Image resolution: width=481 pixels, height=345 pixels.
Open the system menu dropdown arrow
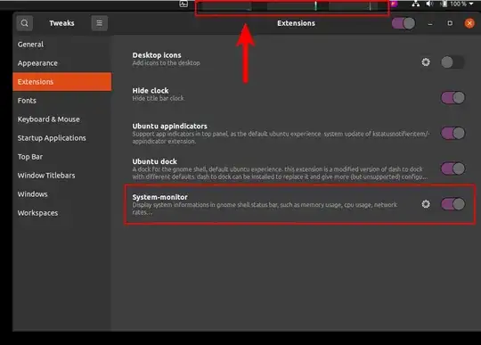[471, 4]
